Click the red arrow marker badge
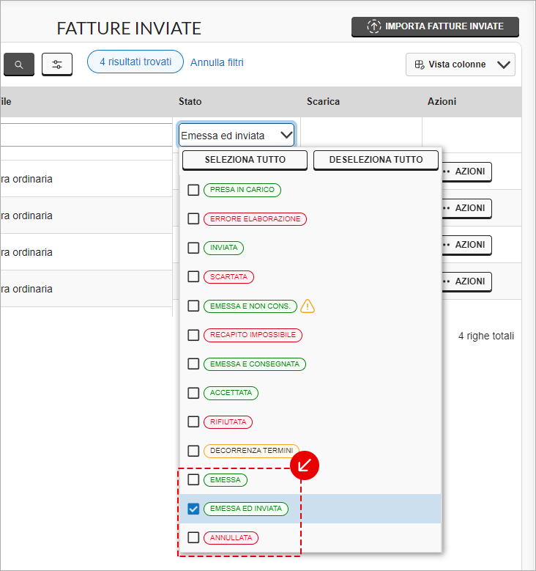Image resolution: width=536 pixels, height=571 pixels. coord(305,465)
